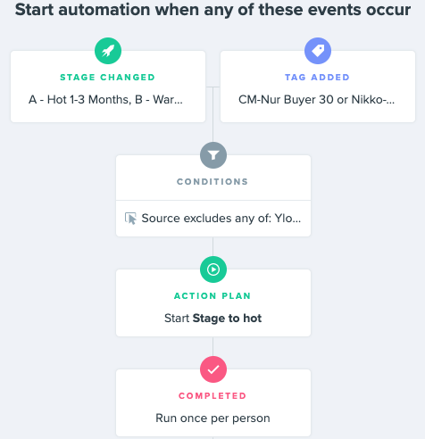Click the Start automation page heading

(212, 10)
